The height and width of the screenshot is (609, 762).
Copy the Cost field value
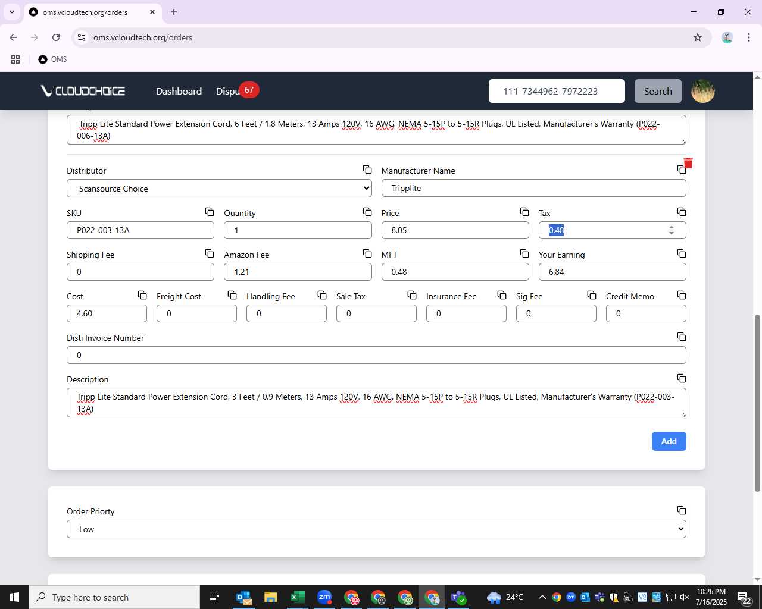(x=142, y=295)
